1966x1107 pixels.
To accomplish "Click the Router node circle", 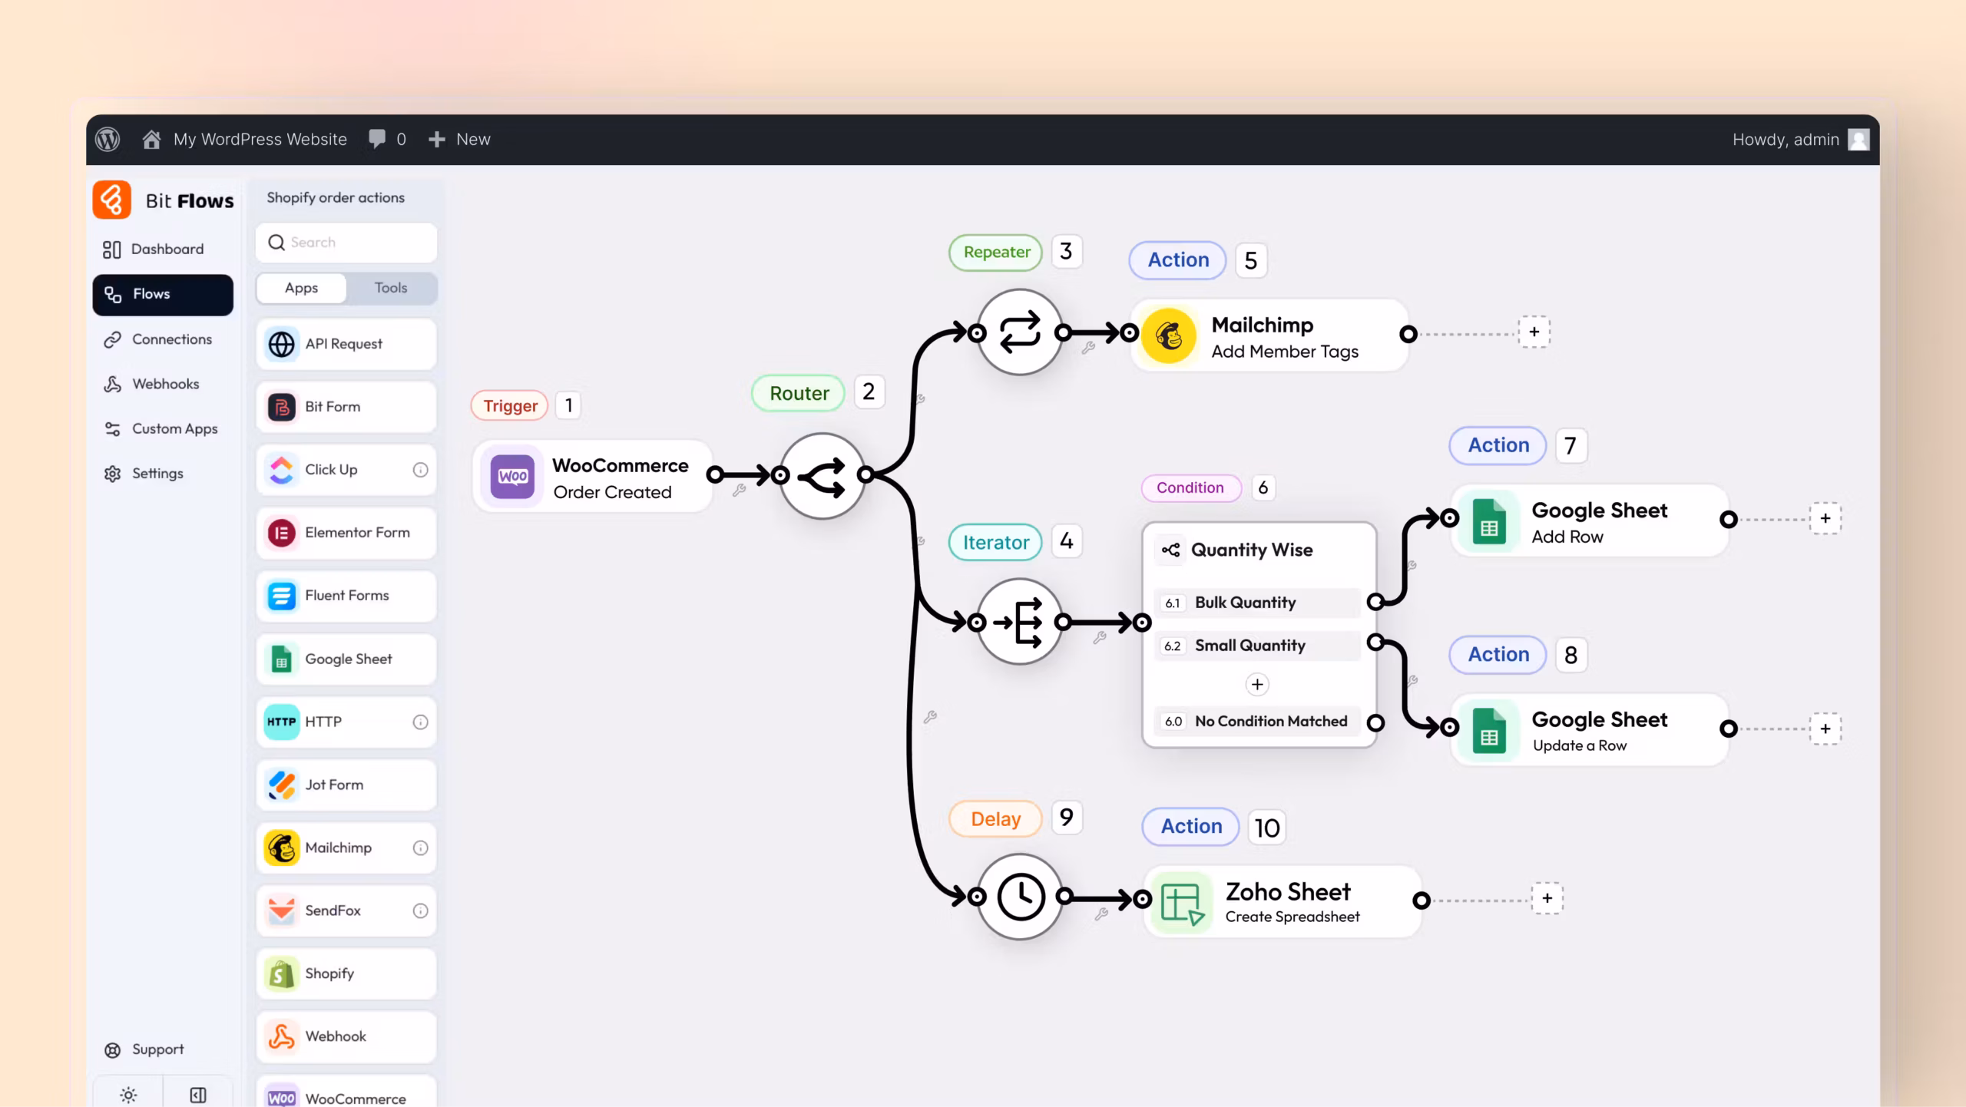I will [822, 476].
